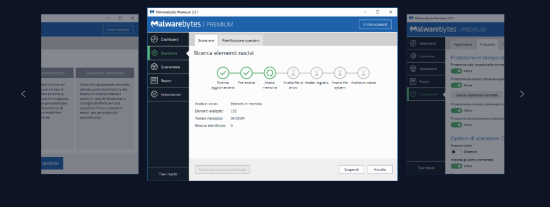550x207 pixels.
Task: Click the Impostazioni gear icon in the center window sidebar
Action: coord(154,94)
